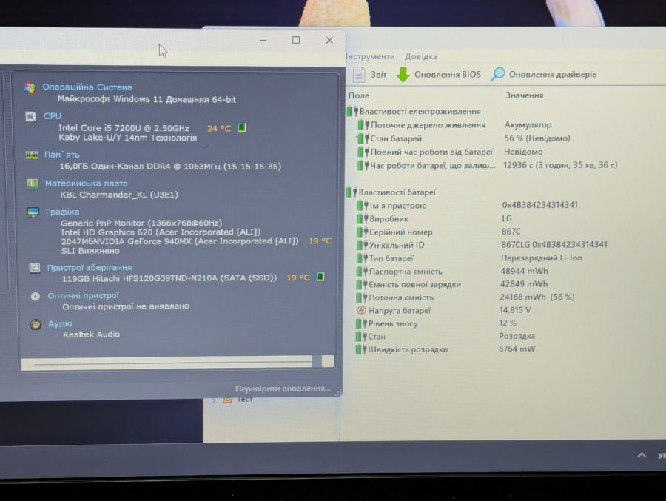Screen dimensions: 666x501
Task: Click the motherboard icon
Action: (33, 184)
